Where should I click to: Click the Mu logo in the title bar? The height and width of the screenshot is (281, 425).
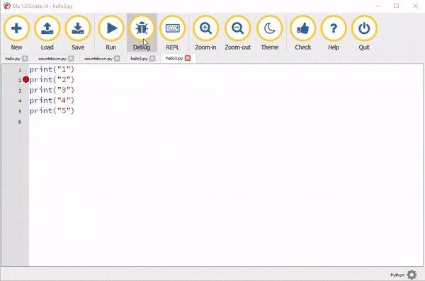point(7,6)
